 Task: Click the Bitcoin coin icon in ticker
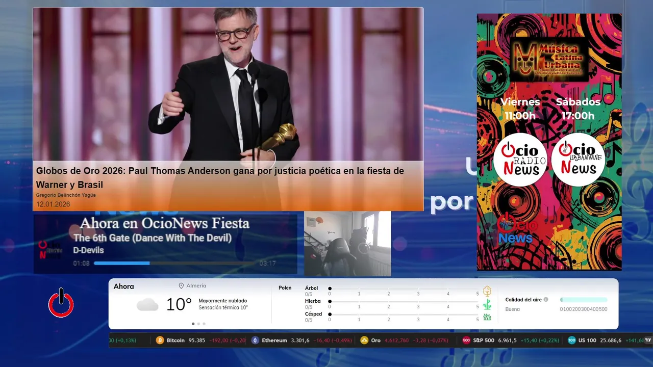160,340
